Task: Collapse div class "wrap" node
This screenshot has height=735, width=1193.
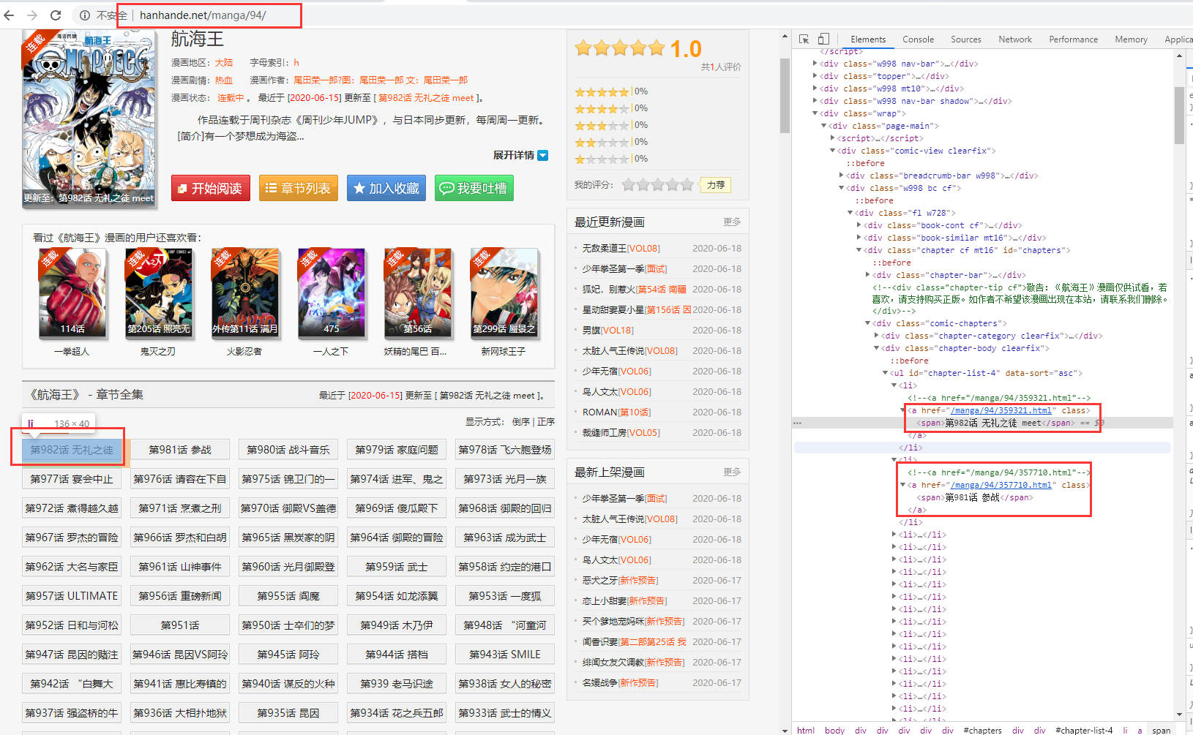Action: pyautogui.click(x=815, y=113)
